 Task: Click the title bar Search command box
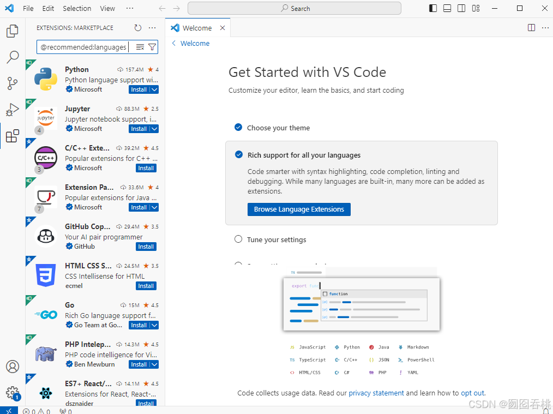tap(294, 9)
